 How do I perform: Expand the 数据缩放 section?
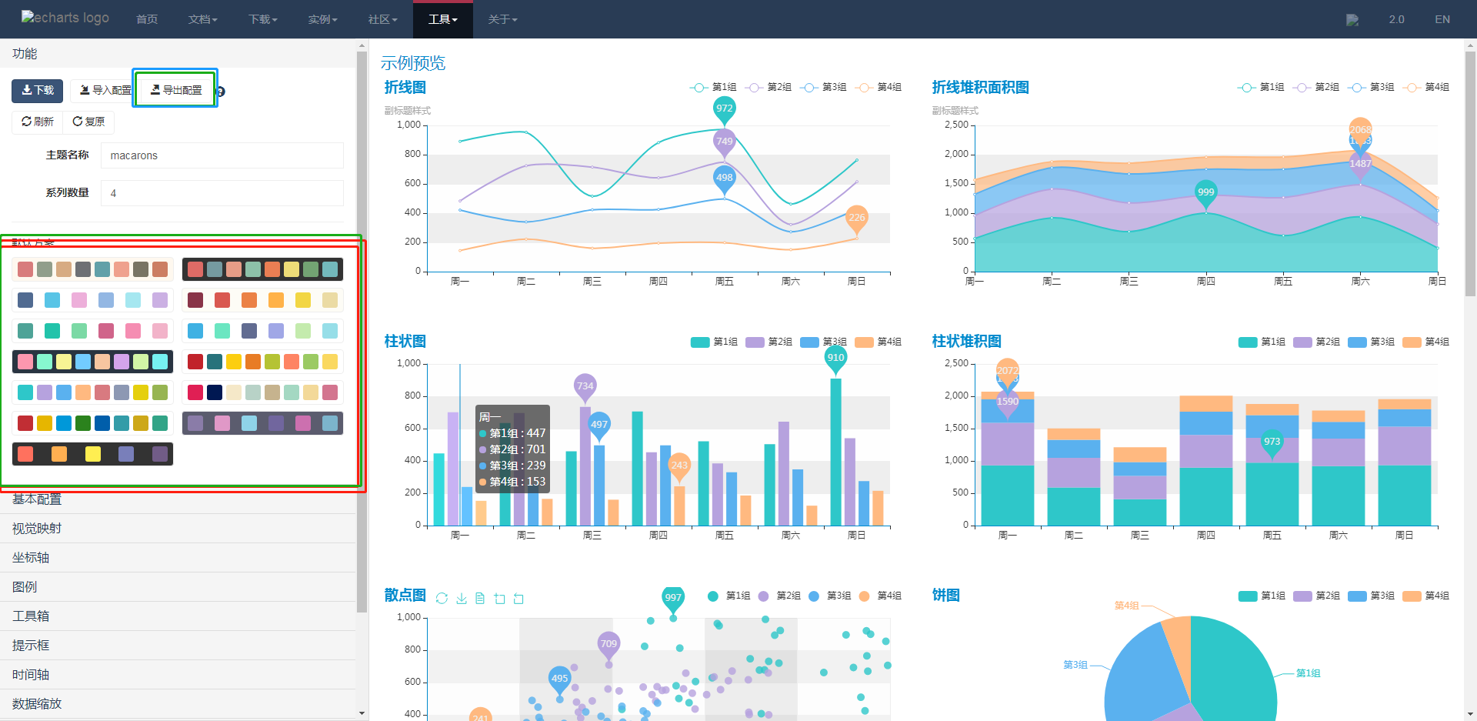(x=178, y=704)
